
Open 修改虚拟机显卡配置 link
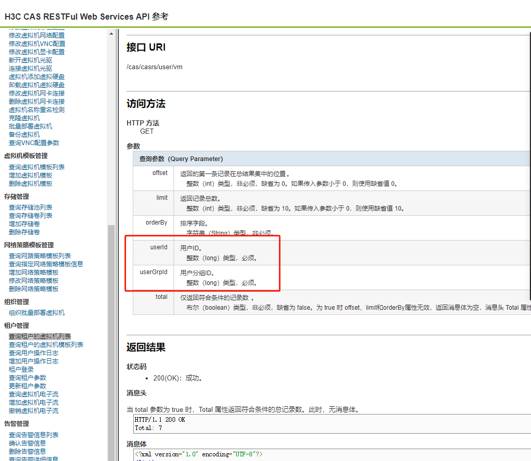pos(37,52)
